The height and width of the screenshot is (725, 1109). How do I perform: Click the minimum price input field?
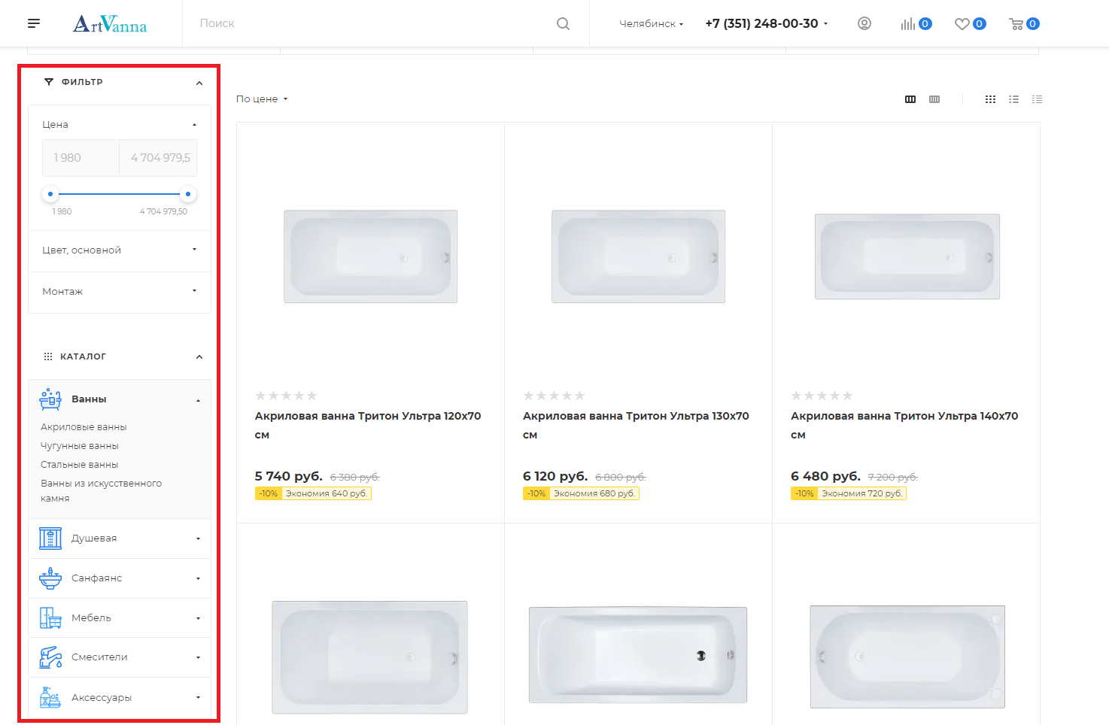[74, 158]
